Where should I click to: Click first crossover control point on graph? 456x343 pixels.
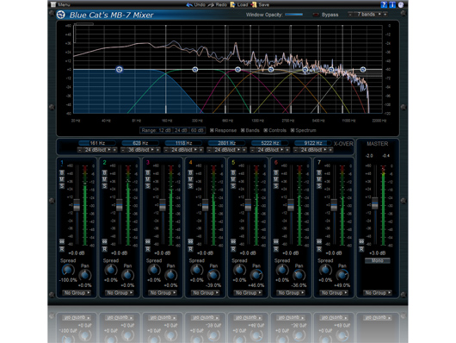[119, 69]
